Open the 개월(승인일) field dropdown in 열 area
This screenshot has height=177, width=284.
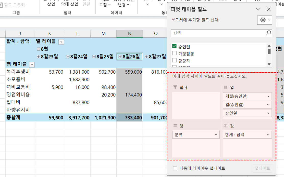pyautogui.click(x=268, y=96)
